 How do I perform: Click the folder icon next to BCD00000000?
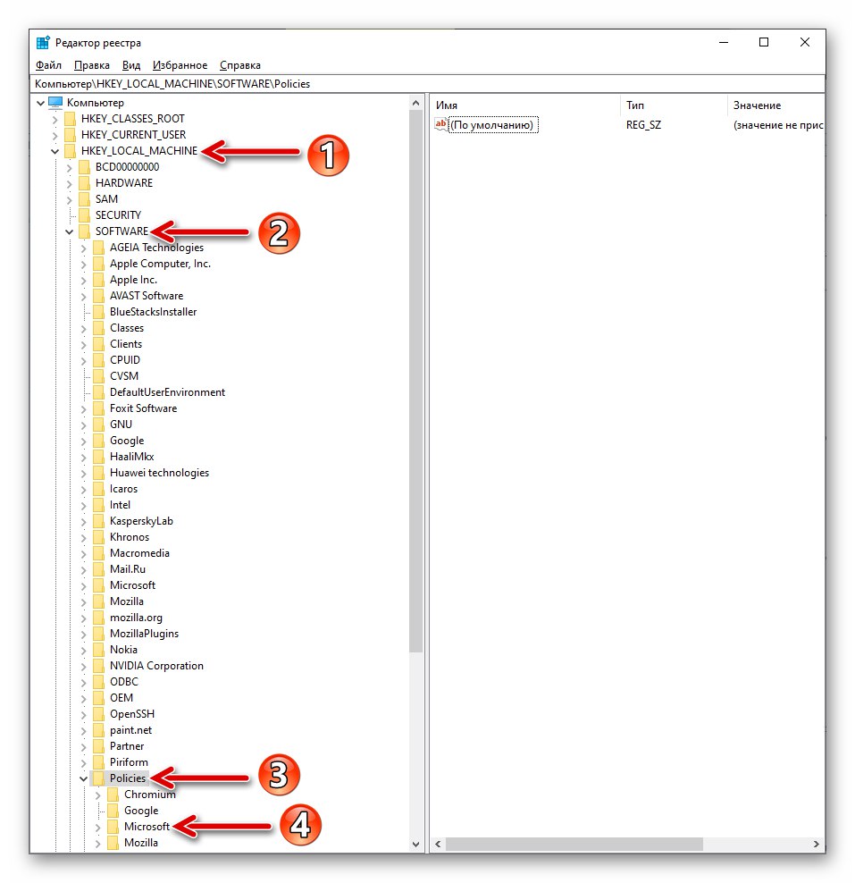[85, 167]
